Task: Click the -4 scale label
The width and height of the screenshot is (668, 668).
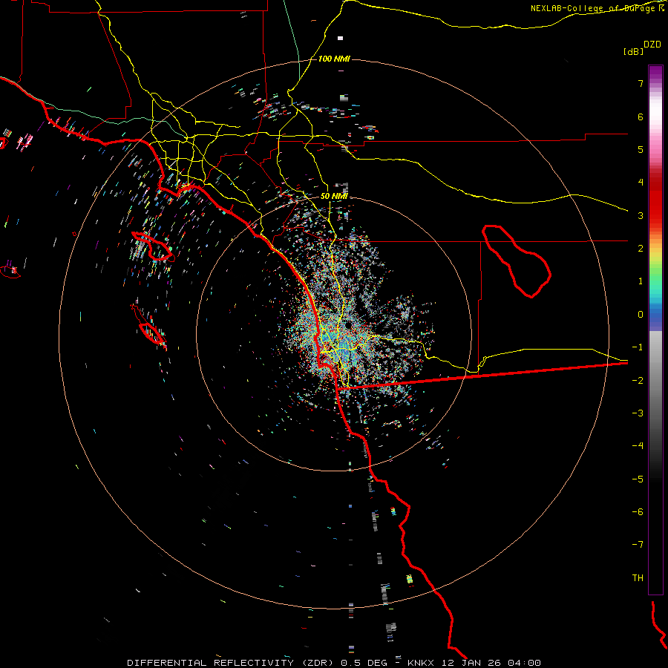Action: (x=638, y=446)
